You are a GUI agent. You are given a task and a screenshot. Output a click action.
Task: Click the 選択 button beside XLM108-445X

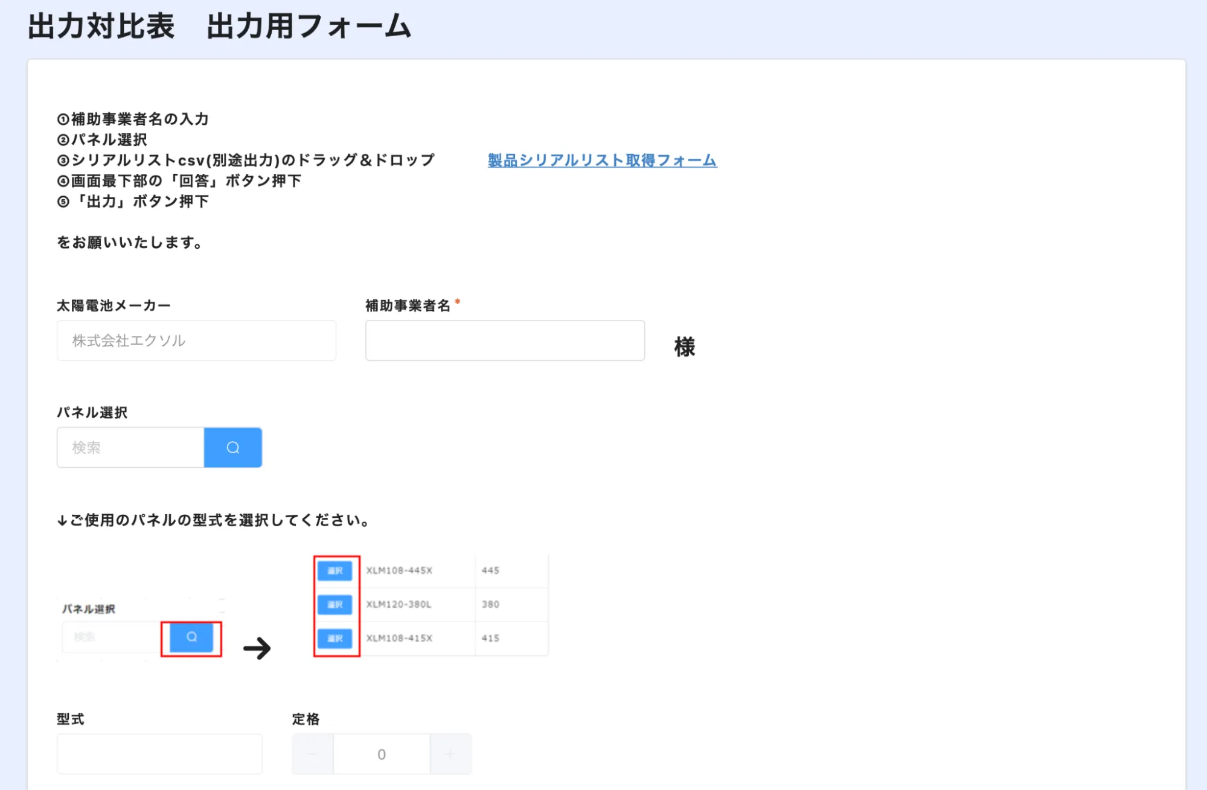336,570
